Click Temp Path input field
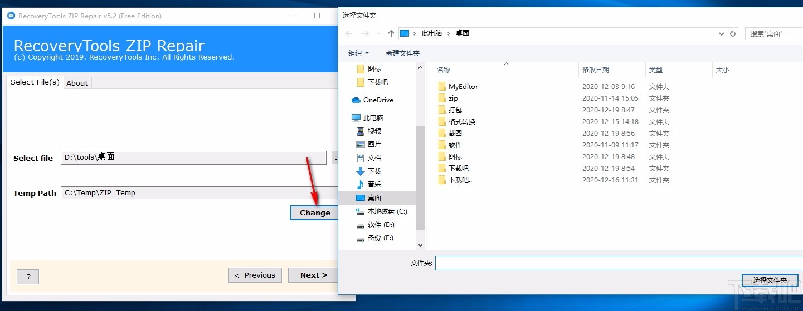The image size is (803, 311). pos(199,193)
